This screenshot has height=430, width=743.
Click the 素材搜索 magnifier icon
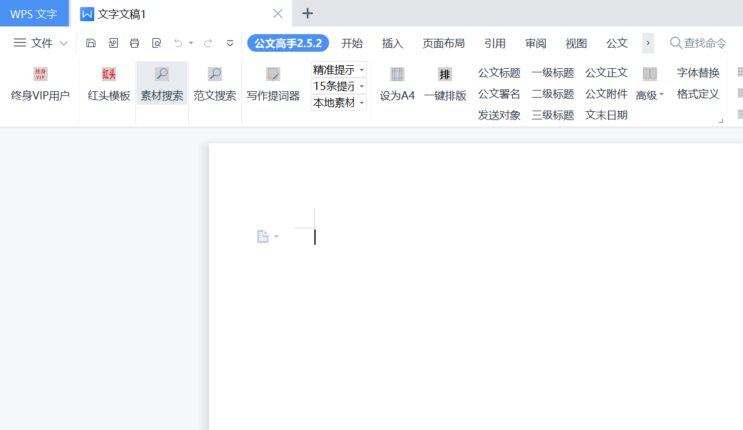pos(162,74)
